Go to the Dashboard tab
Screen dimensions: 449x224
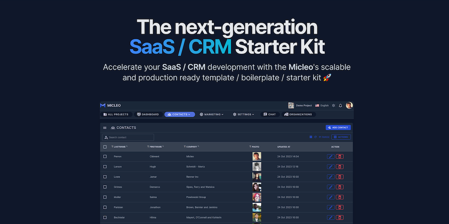pos(147,115)
